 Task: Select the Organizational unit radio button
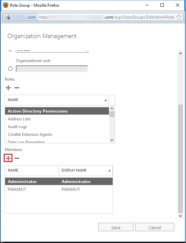[x=10, y=68]
